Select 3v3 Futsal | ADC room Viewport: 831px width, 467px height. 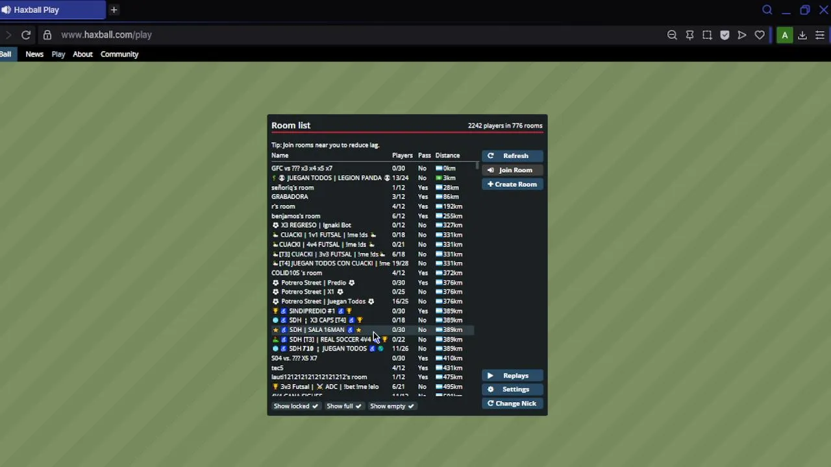click(x=373, y=387)
